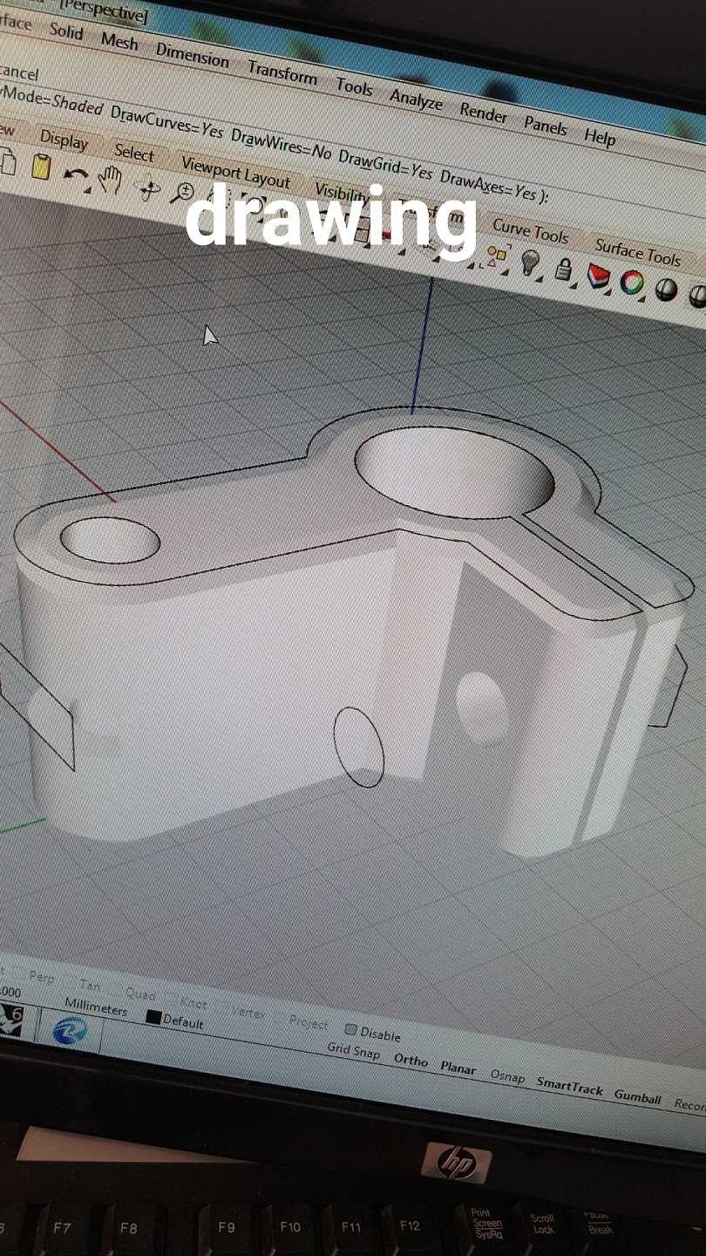The height and width of the screenshot is (1256, 706).
Task: Click the black Default layer color swatch
Action: tap(153, 1017)
